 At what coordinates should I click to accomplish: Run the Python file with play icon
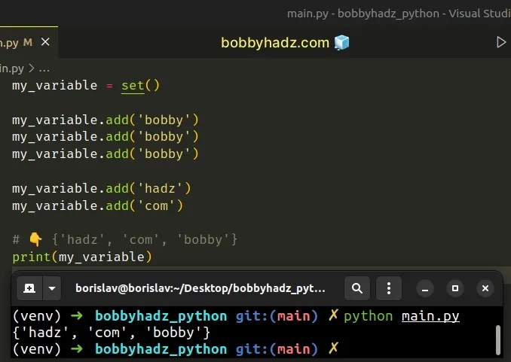pyautogui.click(x=501, y=42)
